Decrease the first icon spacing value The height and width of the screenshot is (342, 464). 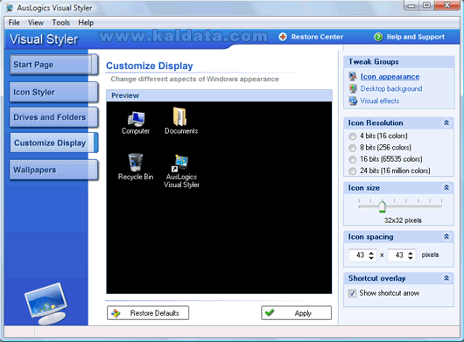[371, 258]
